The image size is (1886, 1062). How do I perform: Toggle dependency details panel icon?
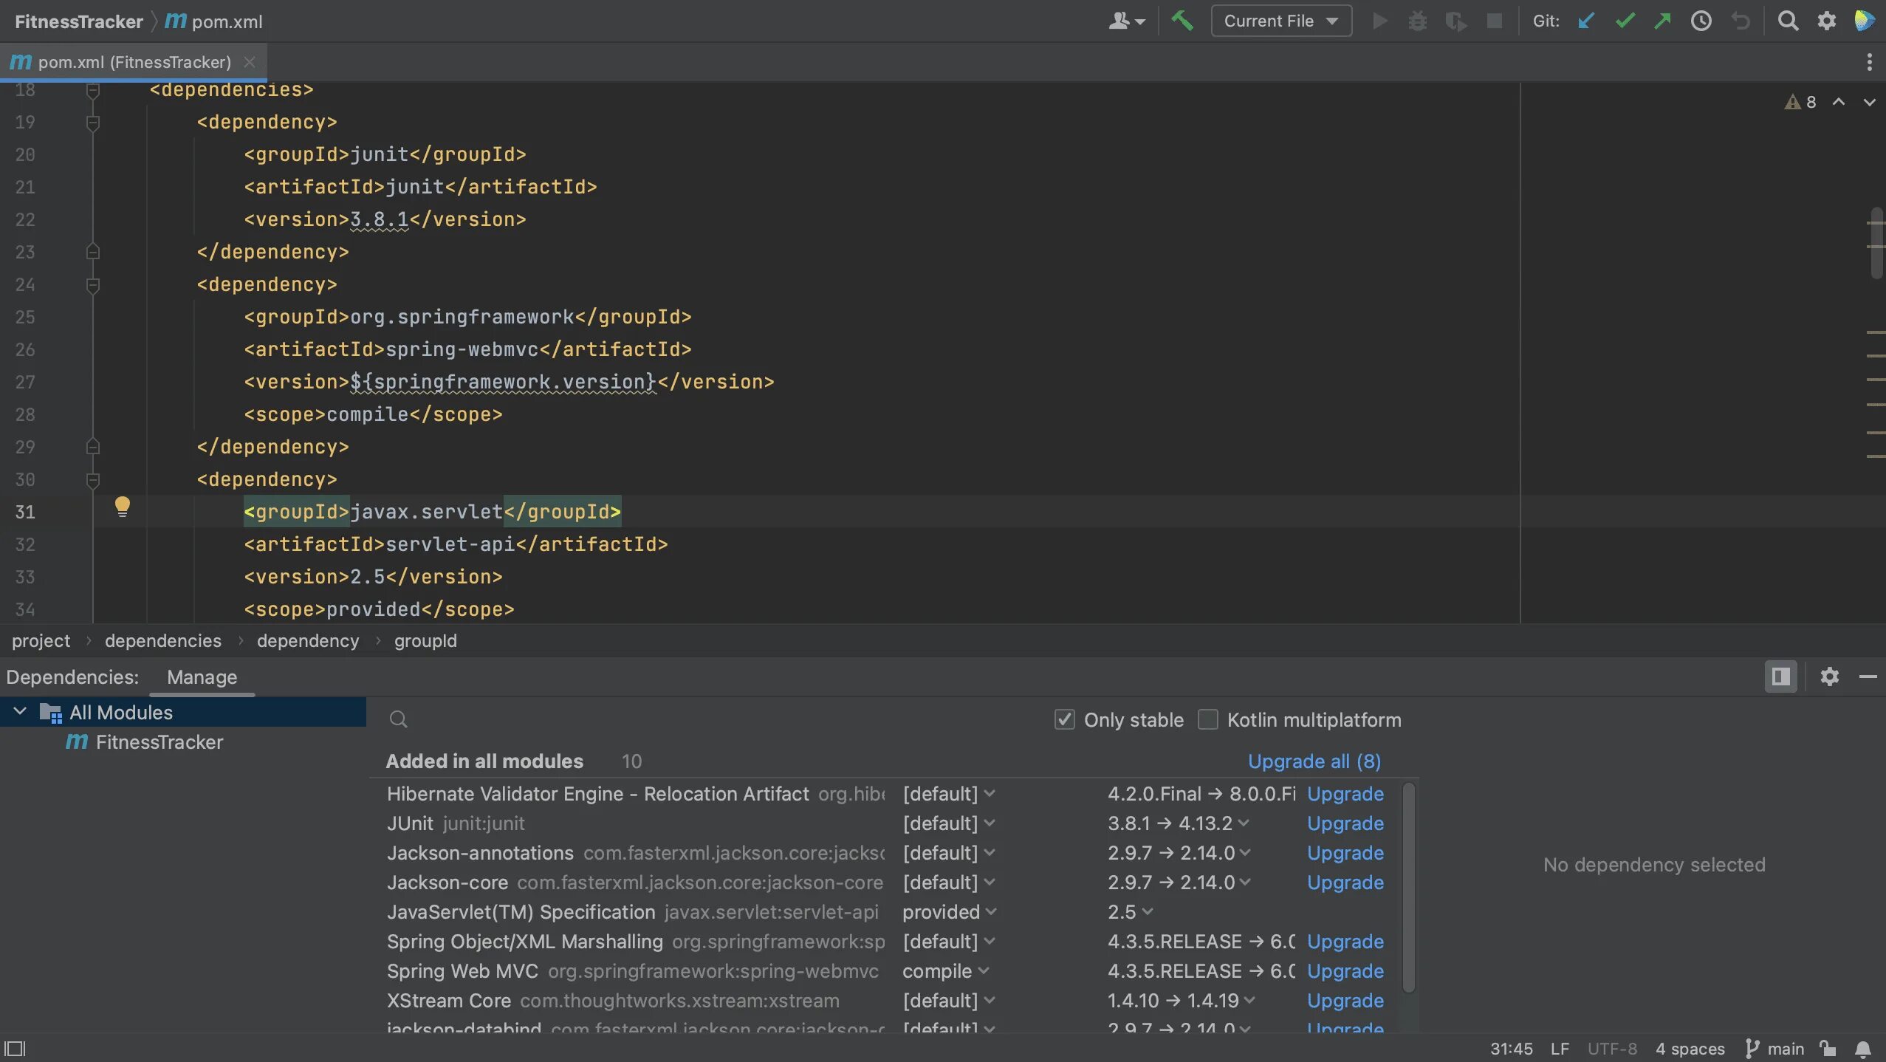tap(1780, 676)
